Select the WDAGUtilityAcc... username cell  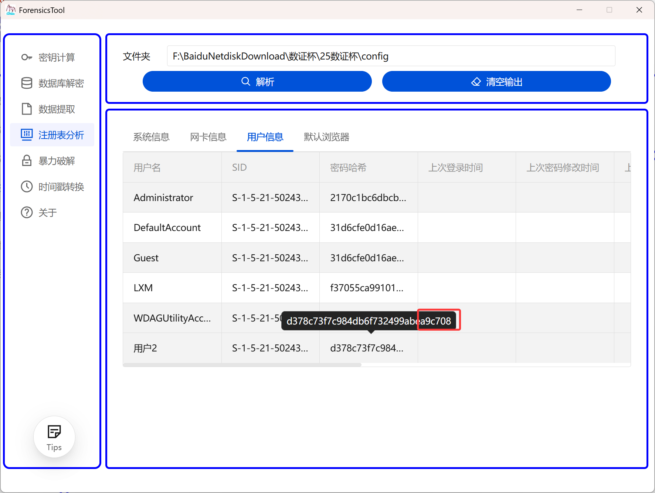(x=172, y=318)
